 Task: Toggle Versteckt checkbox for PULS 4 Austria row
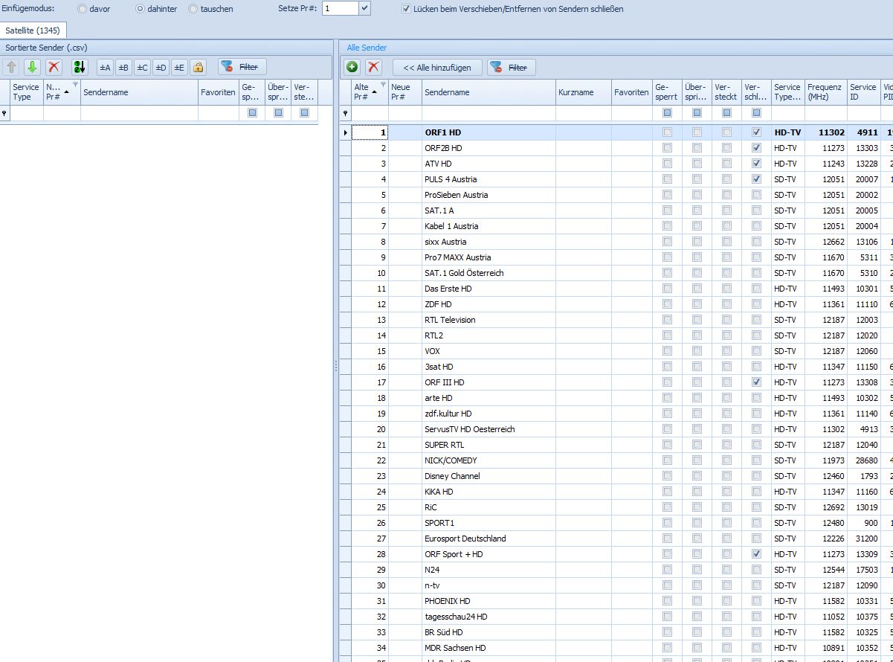726,179
